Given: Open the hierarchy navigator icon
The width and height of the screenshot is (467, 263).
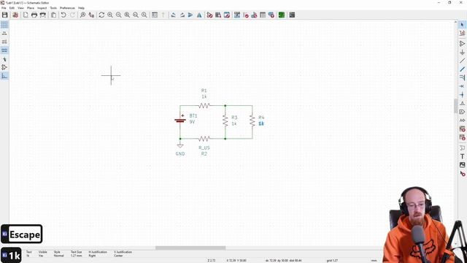Looking at the screenshot, I should (x=155, y=15).
